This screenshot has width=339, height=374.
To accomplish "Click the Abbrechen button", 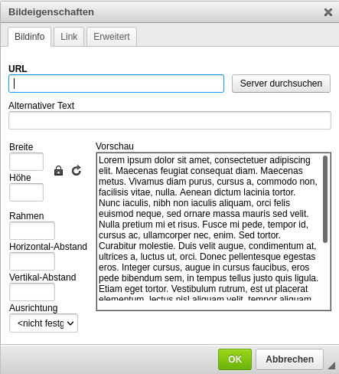I will [290, 359].
